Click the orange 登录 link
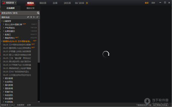The image size is (172, 107). pyautogui.click(x=147, y=3)
